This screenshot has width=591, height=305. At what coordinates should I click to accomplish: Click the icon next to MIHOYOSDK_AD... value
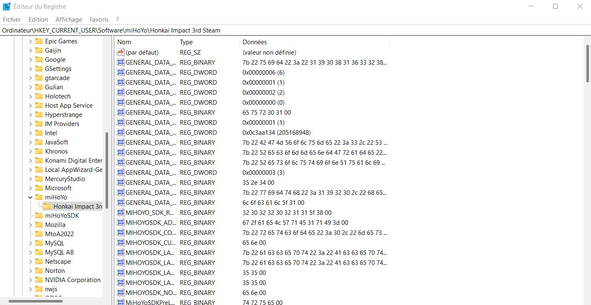[121, 223]
